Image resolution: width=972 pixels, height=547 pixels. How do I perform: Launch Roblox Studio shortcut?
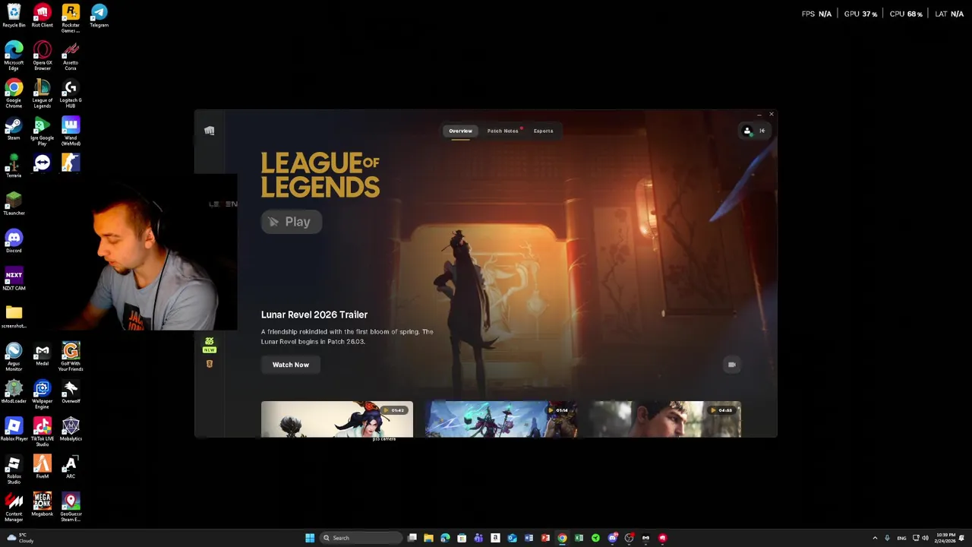14,470
